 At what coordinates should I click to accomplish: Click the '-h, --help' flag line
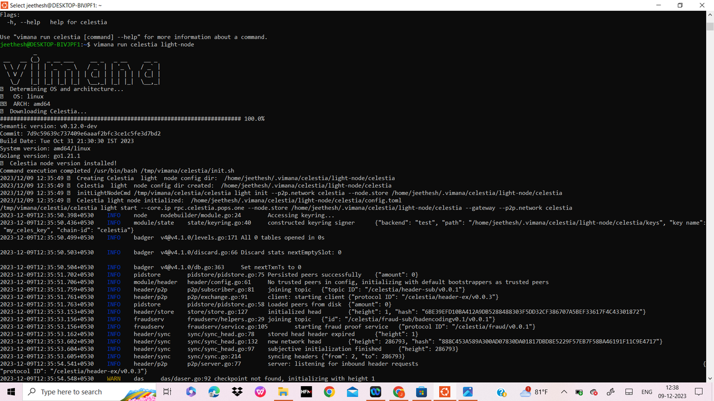click(57, 22)
